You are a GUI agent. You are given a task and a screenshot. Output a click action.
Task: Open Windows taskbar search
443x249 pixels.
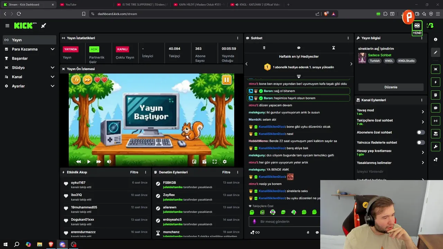tap(17, 245)
